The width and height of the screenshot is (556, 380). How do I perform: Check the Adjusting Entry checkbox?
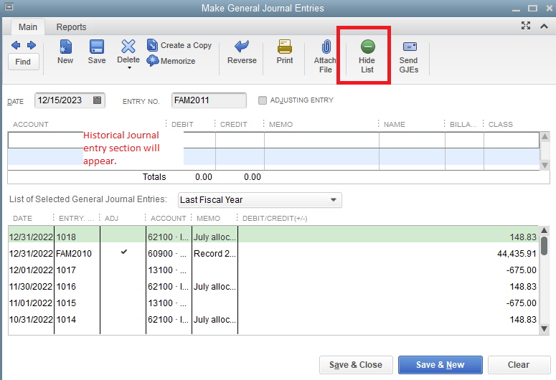[263, 100]
